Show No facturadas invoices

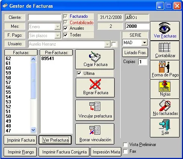coord(165,108)
